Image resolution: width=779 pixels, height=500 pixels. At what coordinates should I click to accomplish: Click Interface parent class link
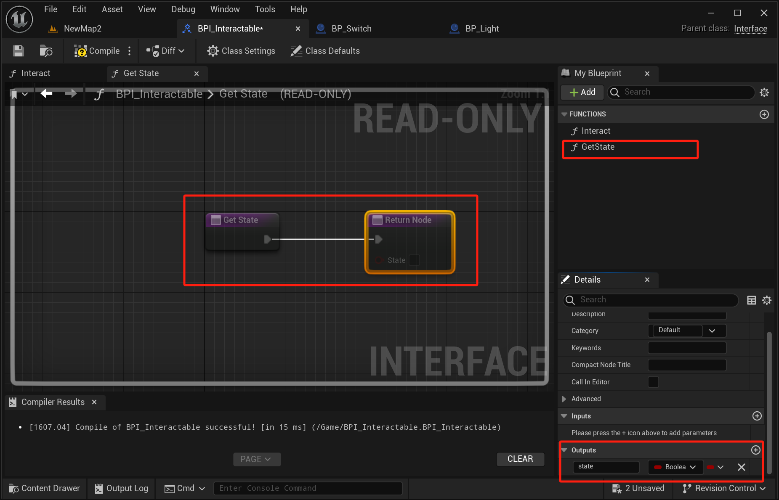click(x=750, y=29)
